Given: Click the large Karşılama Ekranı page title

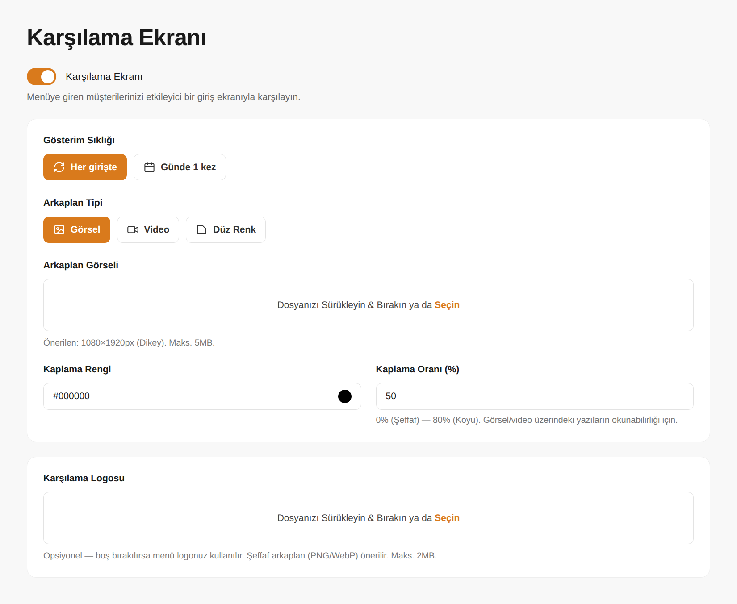Looking at the screenshot, I should tap(117, 37).
